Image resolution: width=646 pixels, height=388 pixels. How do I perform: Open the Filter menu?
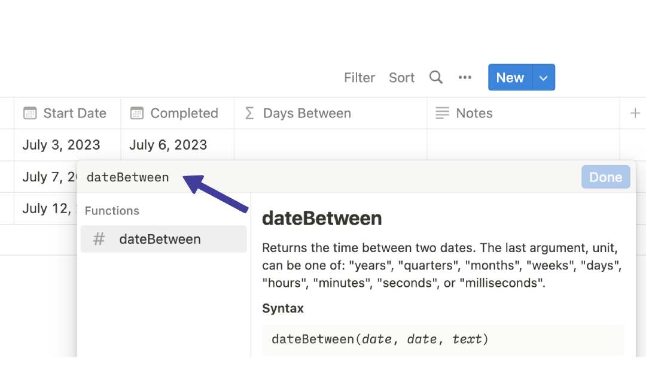pos(359,78)
